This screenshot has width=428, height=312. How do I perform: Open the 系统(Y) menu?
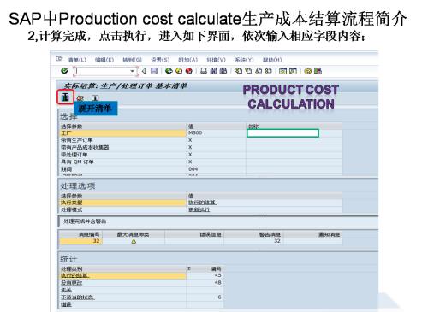[x=244, y=60]
